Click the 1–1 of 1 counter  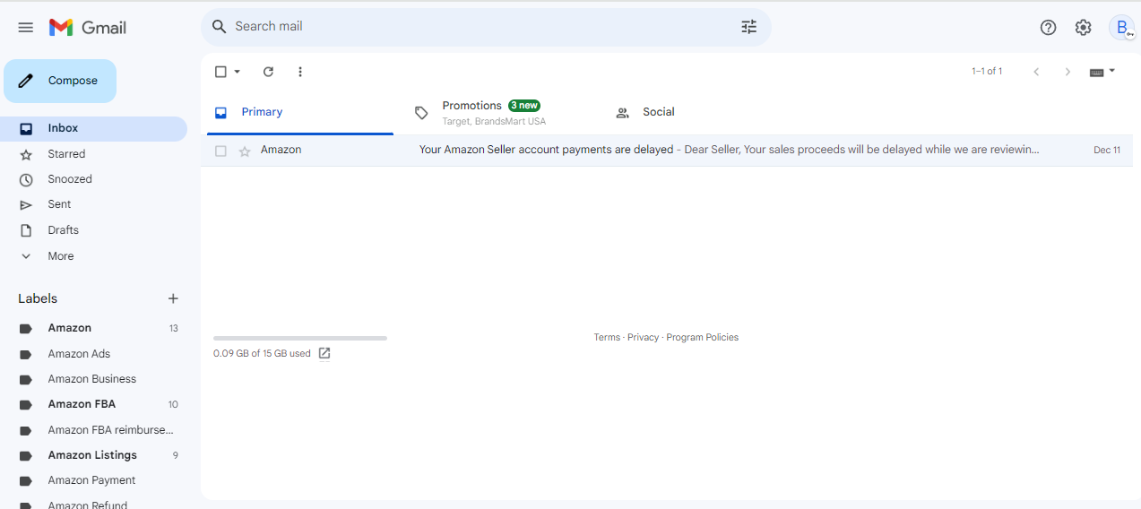tap(987, 72)
